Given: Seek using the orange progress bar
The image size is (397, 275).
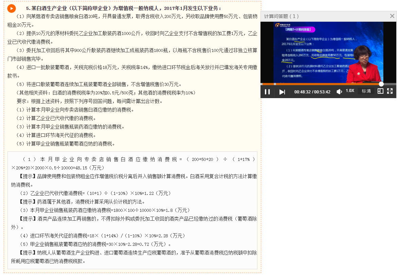Looking at the screenshot, I should tap(323, 84).
